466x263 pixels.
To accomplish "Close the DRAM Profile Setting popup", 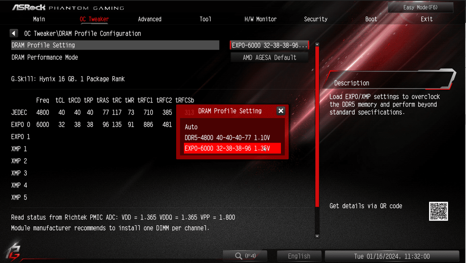I will [x=281, y=111].
